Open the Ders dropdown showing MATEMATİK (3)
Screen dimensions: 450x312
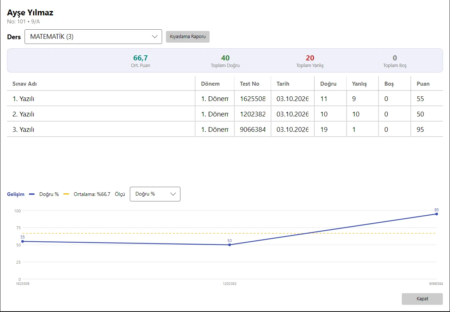[x=93, y=37]
